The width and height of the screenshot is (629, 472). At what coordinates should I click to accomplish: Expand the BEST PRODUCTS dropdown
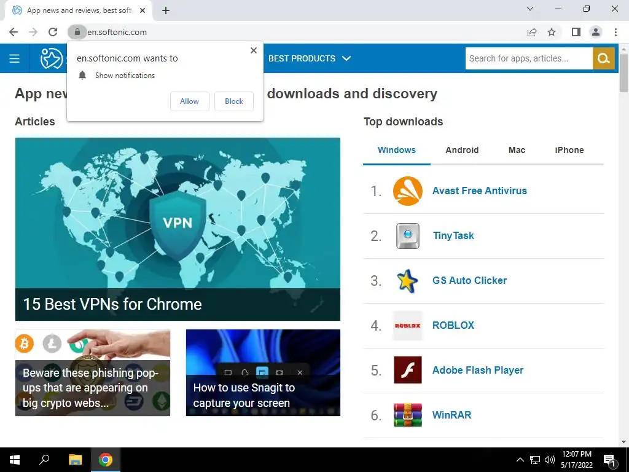(x=310, y=58)
